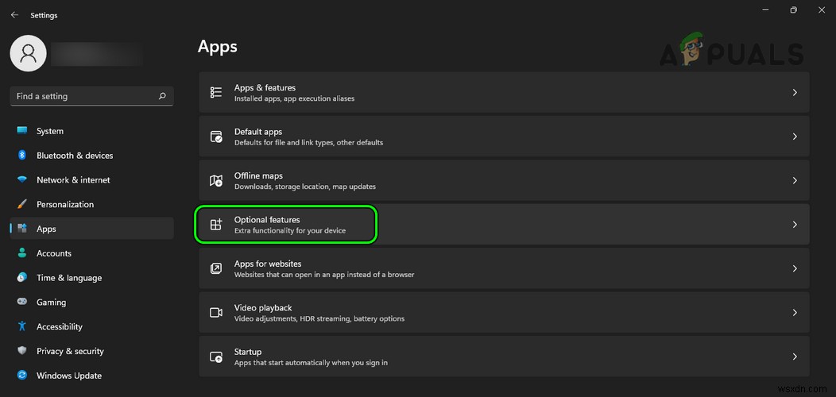Click the Gaming controller icon in sidebar

(x=22, y=303)
